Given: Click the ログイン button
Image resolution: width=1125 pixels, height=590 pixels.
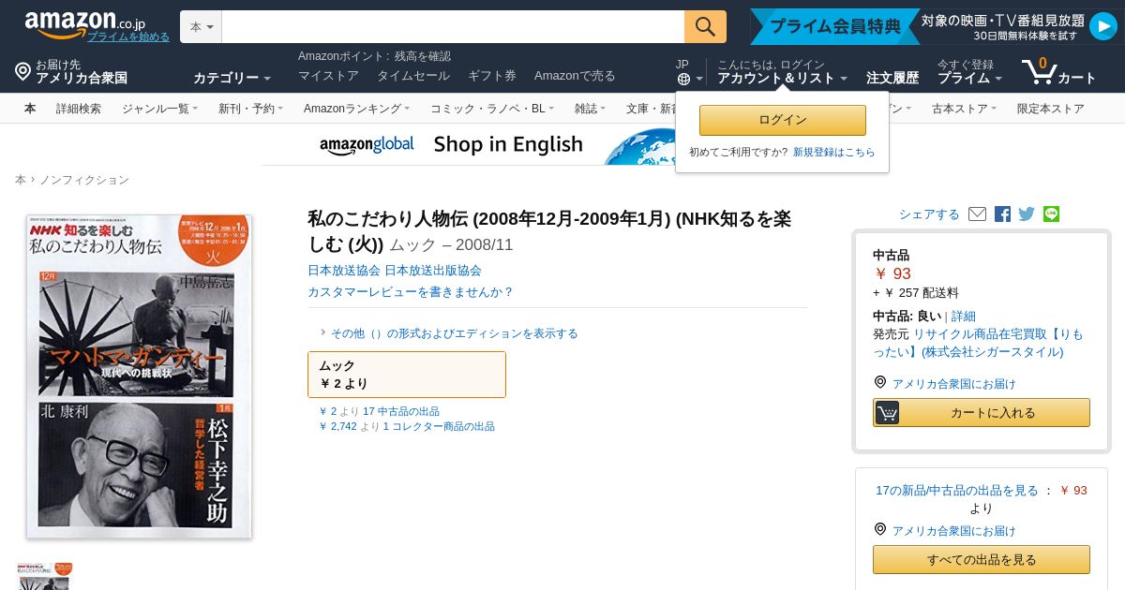Looking at the screenshot, I should pyautogui.click(x=782, y=120).
